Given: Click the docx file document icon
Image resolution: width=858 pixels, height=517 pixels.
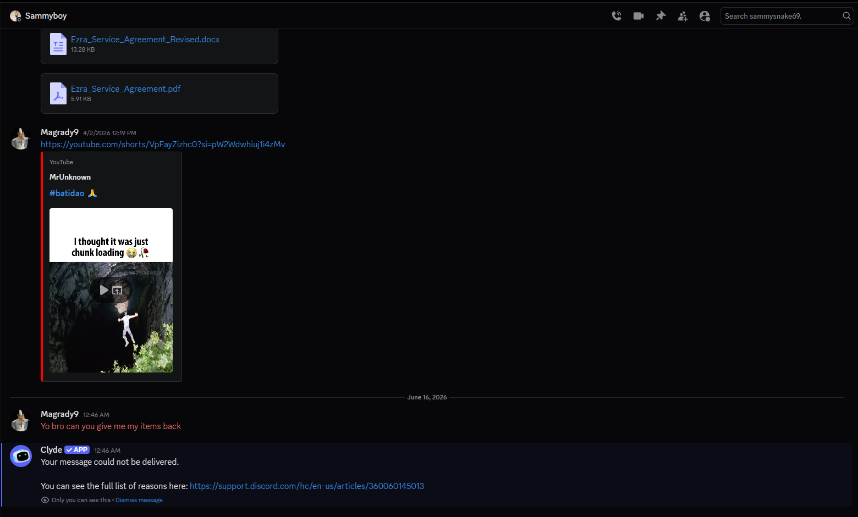Looking at the screenshot, I should point(58,44).
